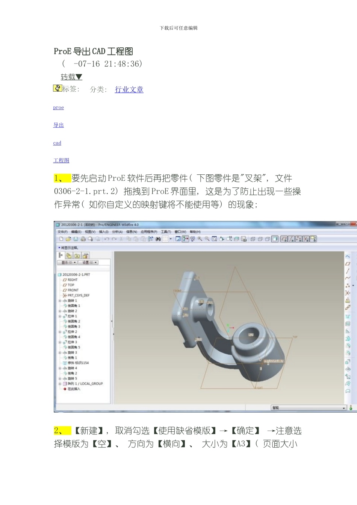This screenshot has height=505, width=357.
Task: Click the Undo arrow icon
Action: 107,239
